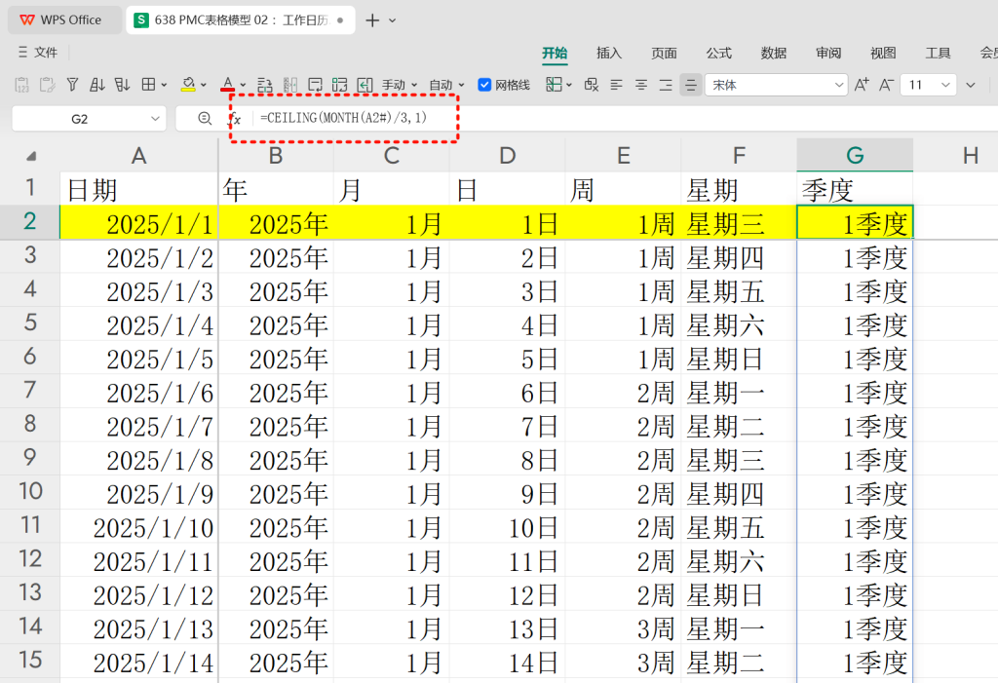Select row 10 header
This screenshot has width=998, height=683.
coord(29,491)
